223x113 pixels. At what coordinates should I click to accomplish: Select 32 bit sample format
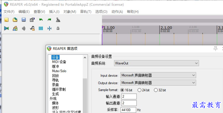(x=156, y=90)
